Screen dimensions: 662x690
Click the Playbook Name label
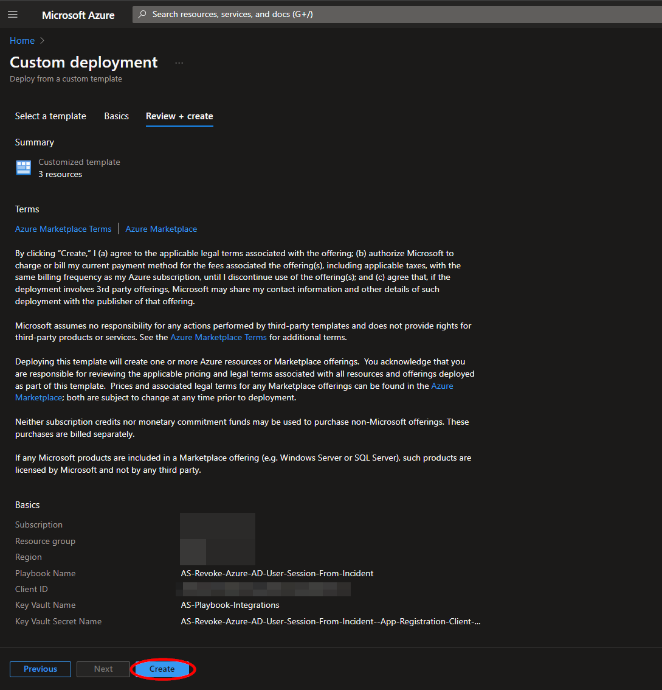pyautogui.click(x=45, y=573)
